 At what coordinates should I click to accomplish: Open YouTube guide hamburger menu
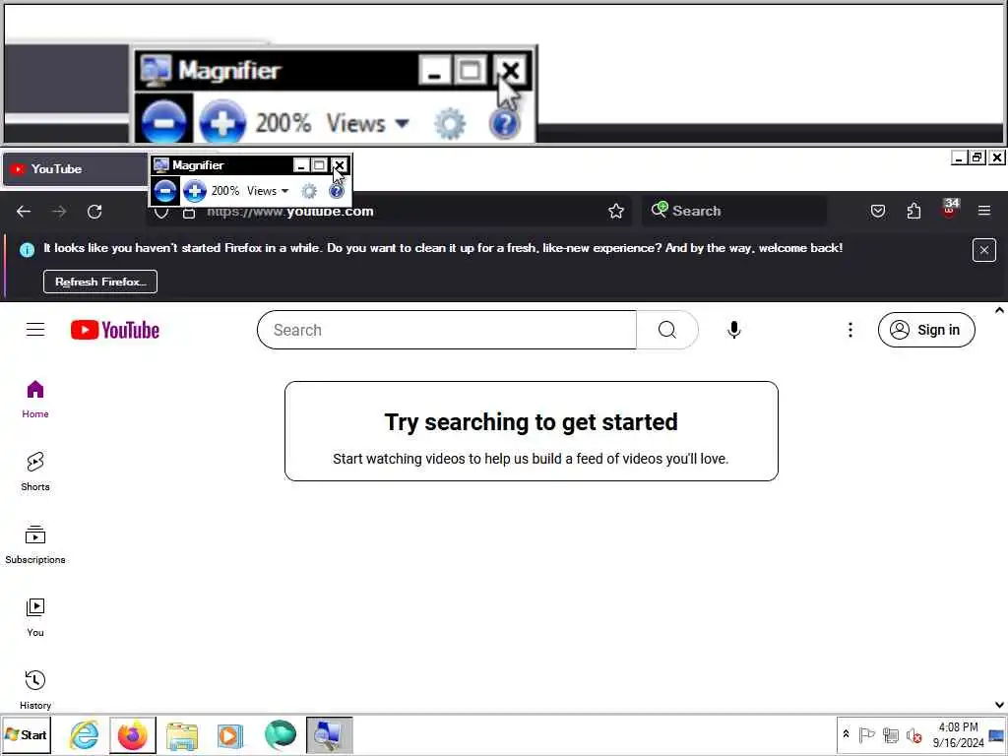[x=35, y=330]
